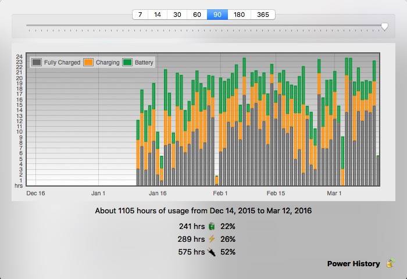Choose the 180 days range
The height and width of the screenshot is (279, 407).
(239, 15)
